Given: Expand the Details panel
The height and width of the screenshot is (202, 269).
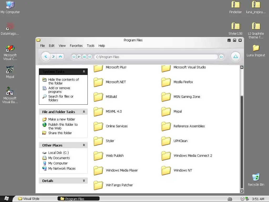Looking at the screenshot, I should 84,181.
